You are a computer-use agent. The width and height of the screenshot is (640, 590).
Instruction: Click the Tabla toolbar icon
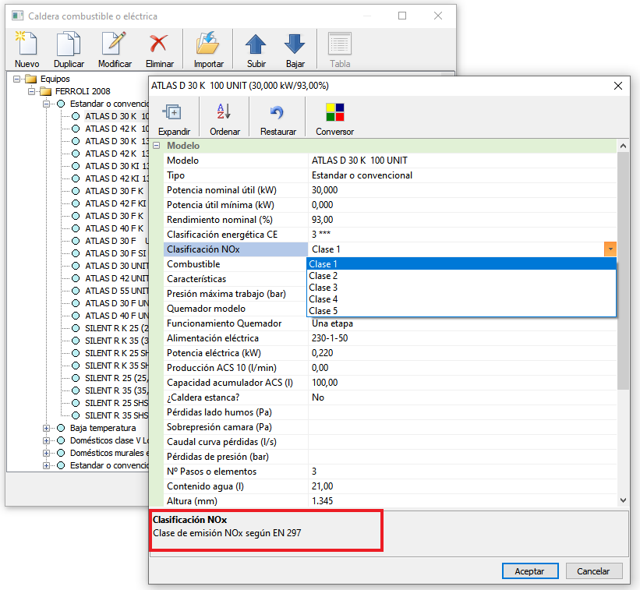[340, 44]
